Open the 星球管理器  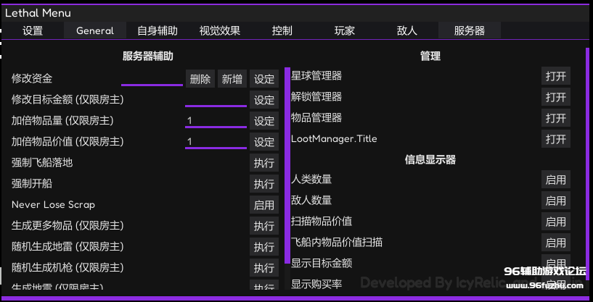pos(555,76)
